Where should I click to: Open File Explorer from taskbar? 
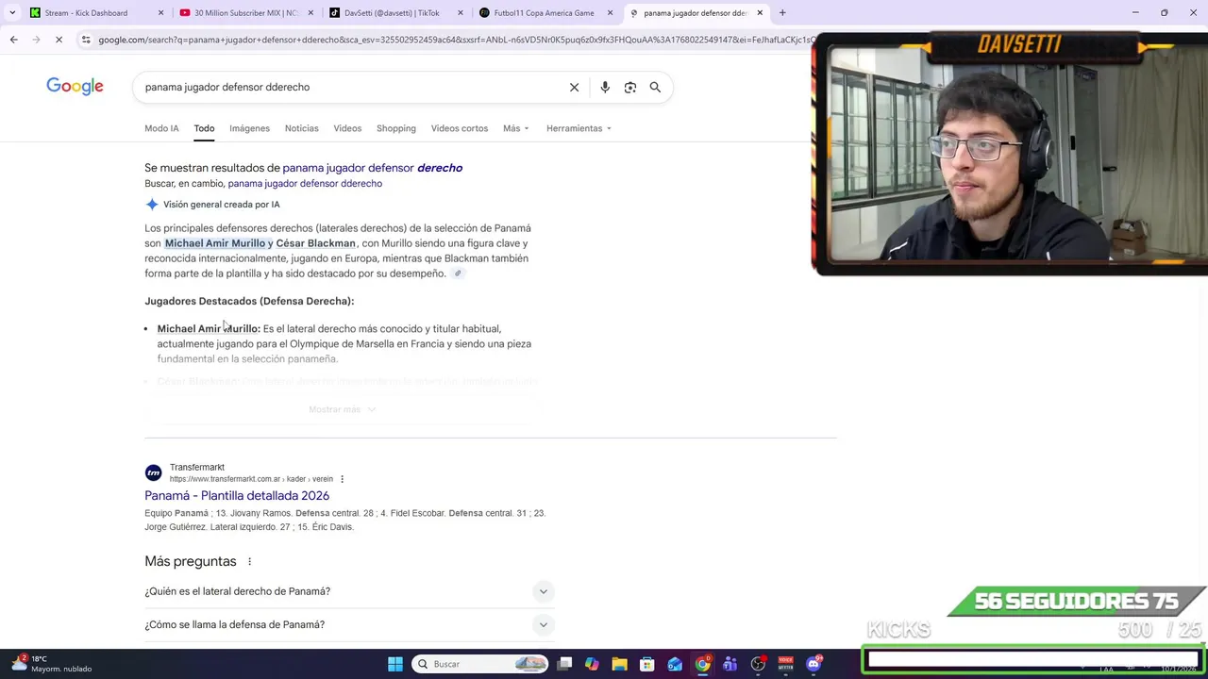point(619,664)
